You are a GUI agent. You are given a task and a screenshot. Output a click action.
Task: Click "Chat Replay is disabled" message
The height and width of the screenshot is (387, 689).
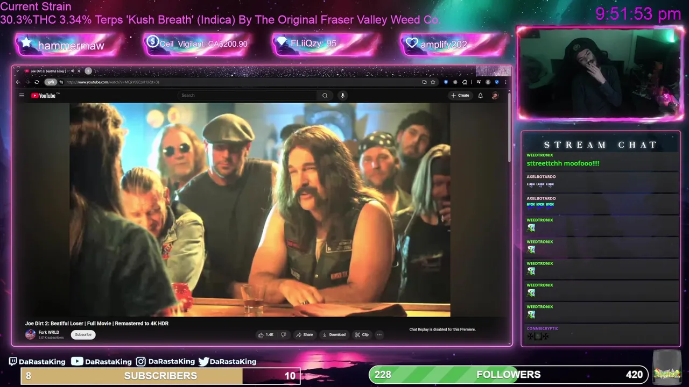(442, 329)
